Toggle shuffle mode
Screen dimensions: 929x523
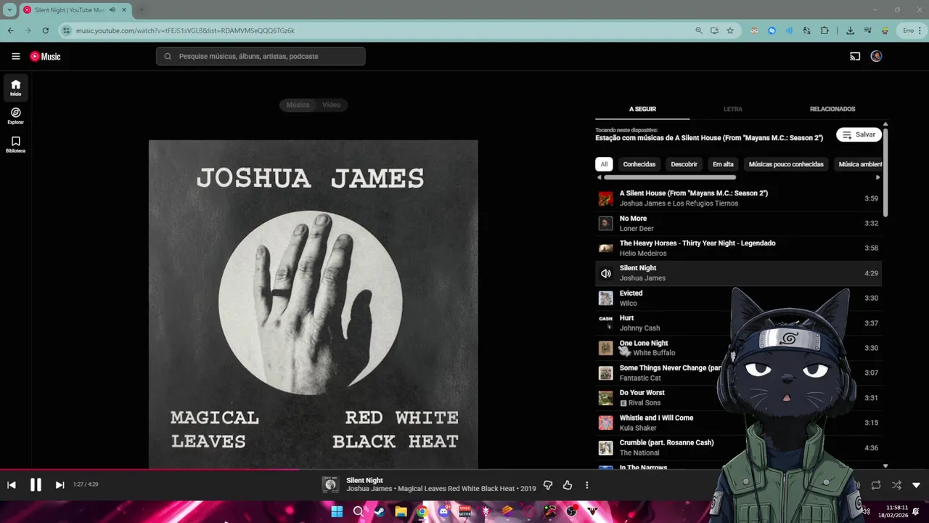click(x=896, y=485)
